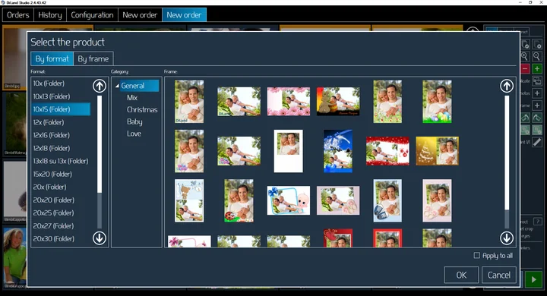Open the Orders tab
This screenshot has height=296, width=547.
coord(18,15)
